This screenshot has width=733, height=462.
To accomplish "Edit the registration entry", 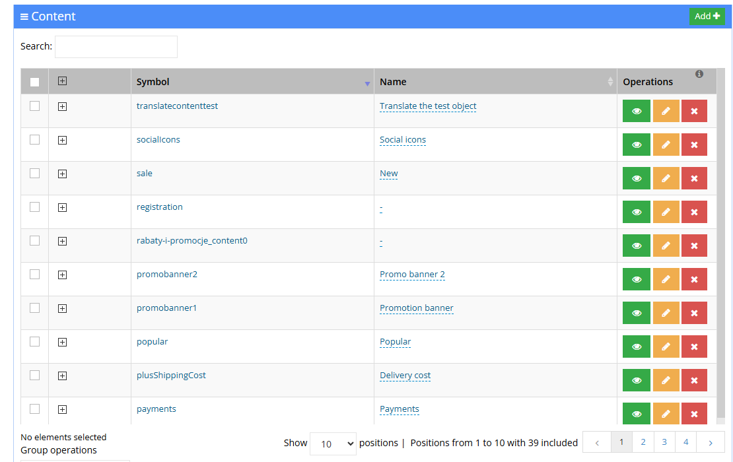I will 666,212.
